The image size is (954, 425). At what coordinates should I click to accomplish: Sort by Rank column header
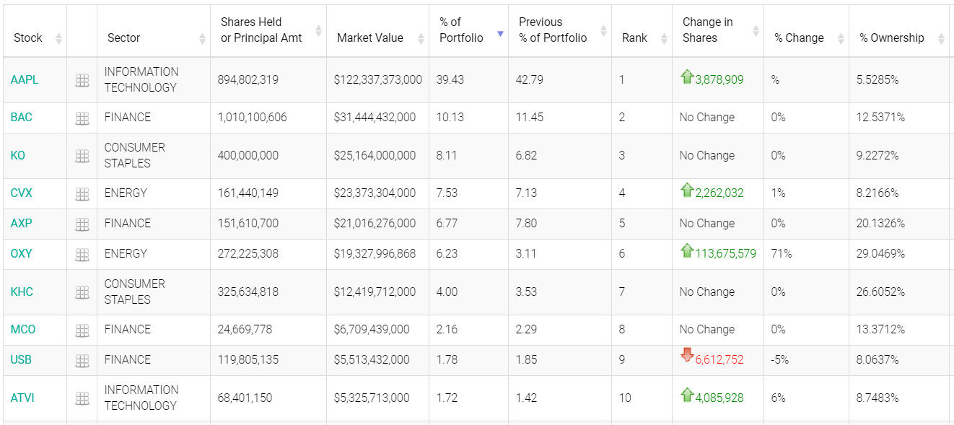[x=635, y=38]
